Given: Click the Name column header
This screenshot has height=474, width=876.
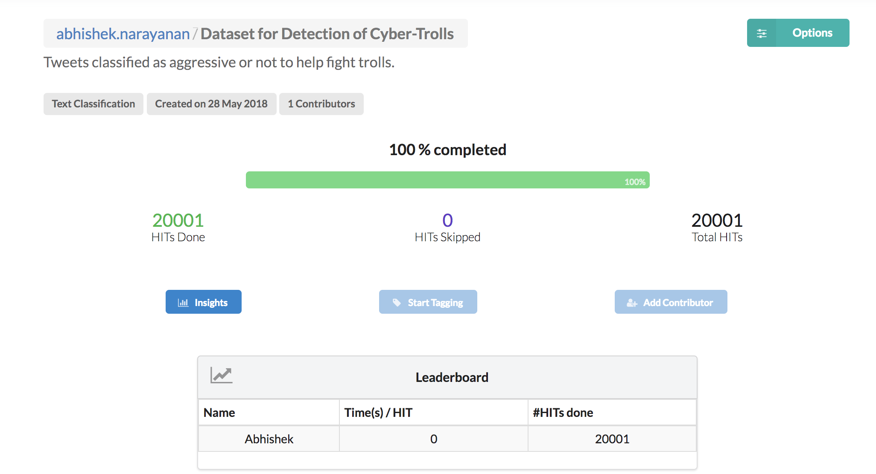Looking at the screenshot, I should point(219,412).
